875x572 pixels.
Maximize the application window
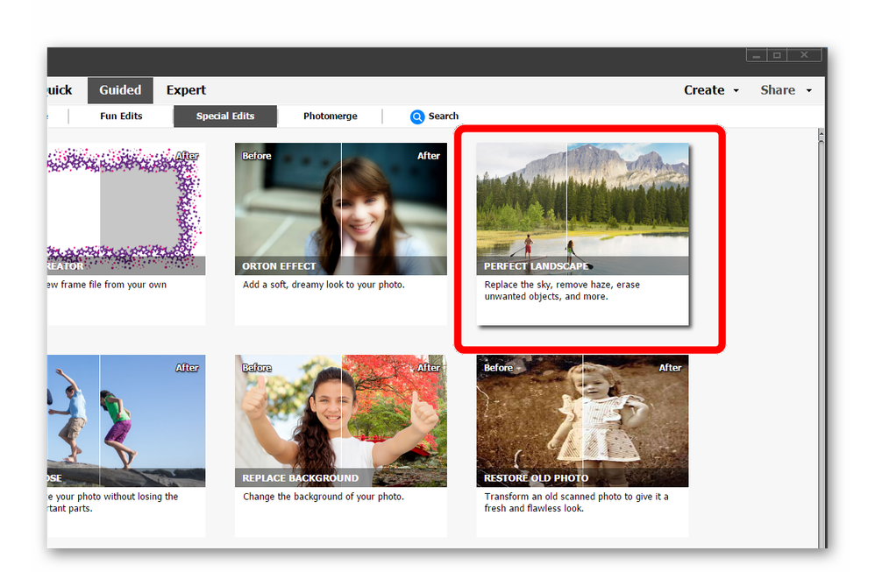point(777,55)
